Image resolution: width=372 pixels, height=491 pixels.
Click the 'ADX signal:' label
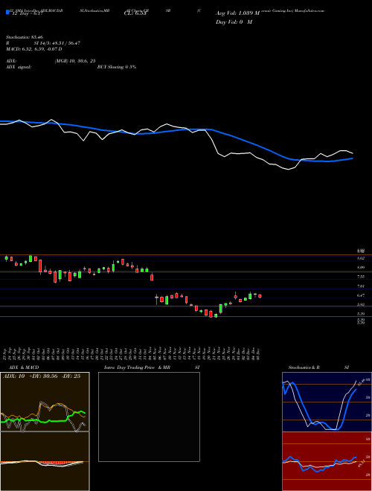click(19, 67)
